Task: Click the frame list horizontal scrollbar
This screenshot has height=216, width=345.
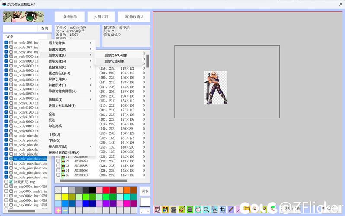Action: [x=93, y=181]
